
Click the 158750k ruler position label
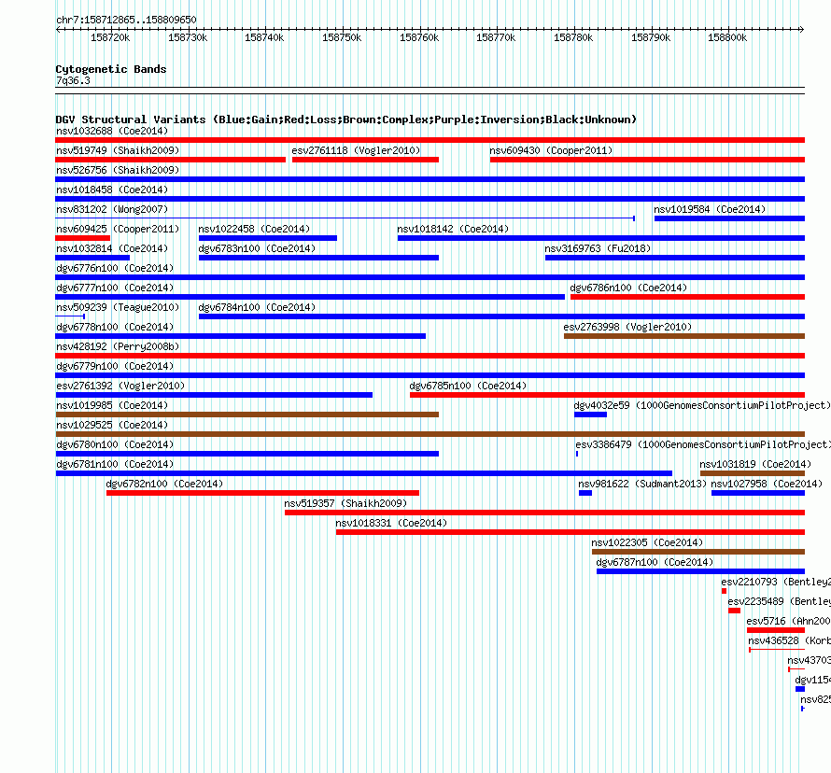342,37
